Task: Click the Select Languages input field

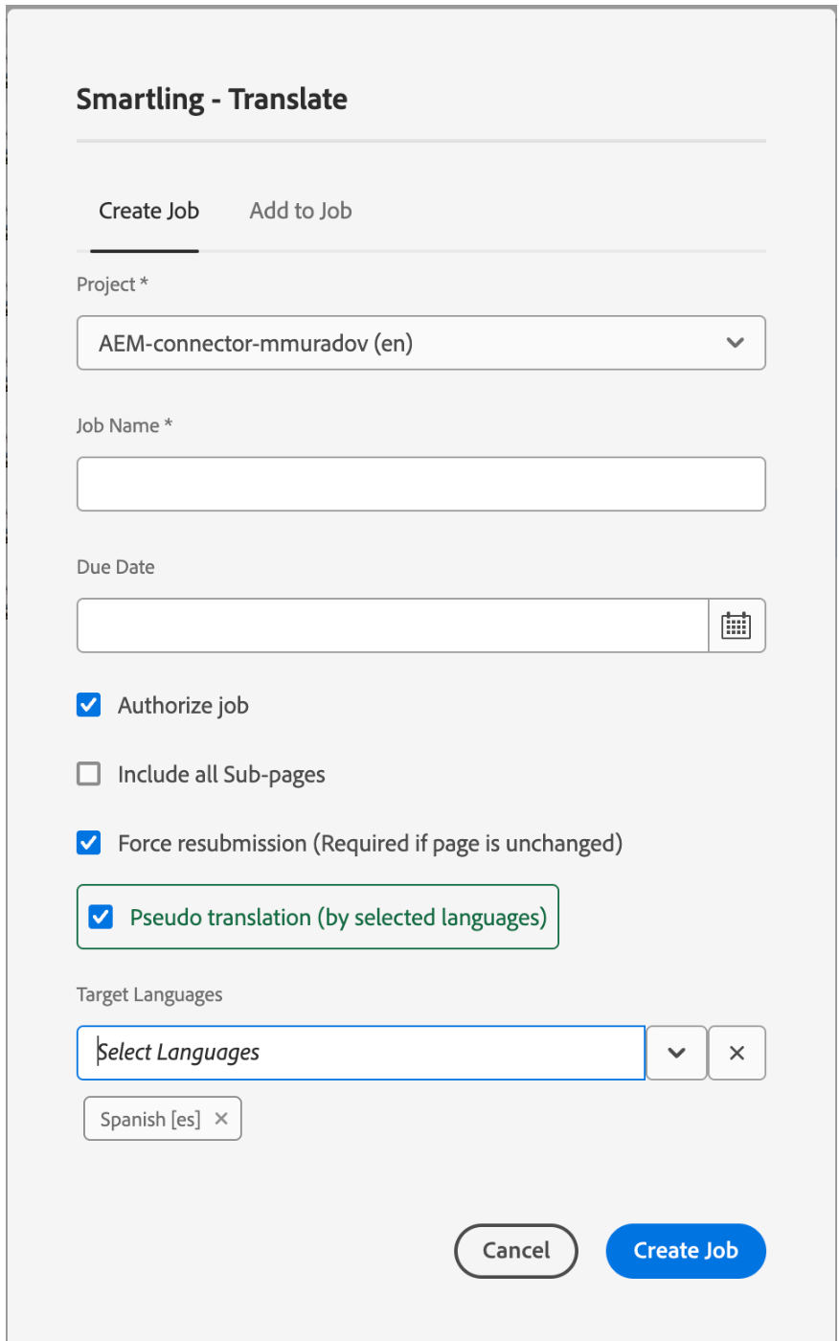Action: point(361,1053)
